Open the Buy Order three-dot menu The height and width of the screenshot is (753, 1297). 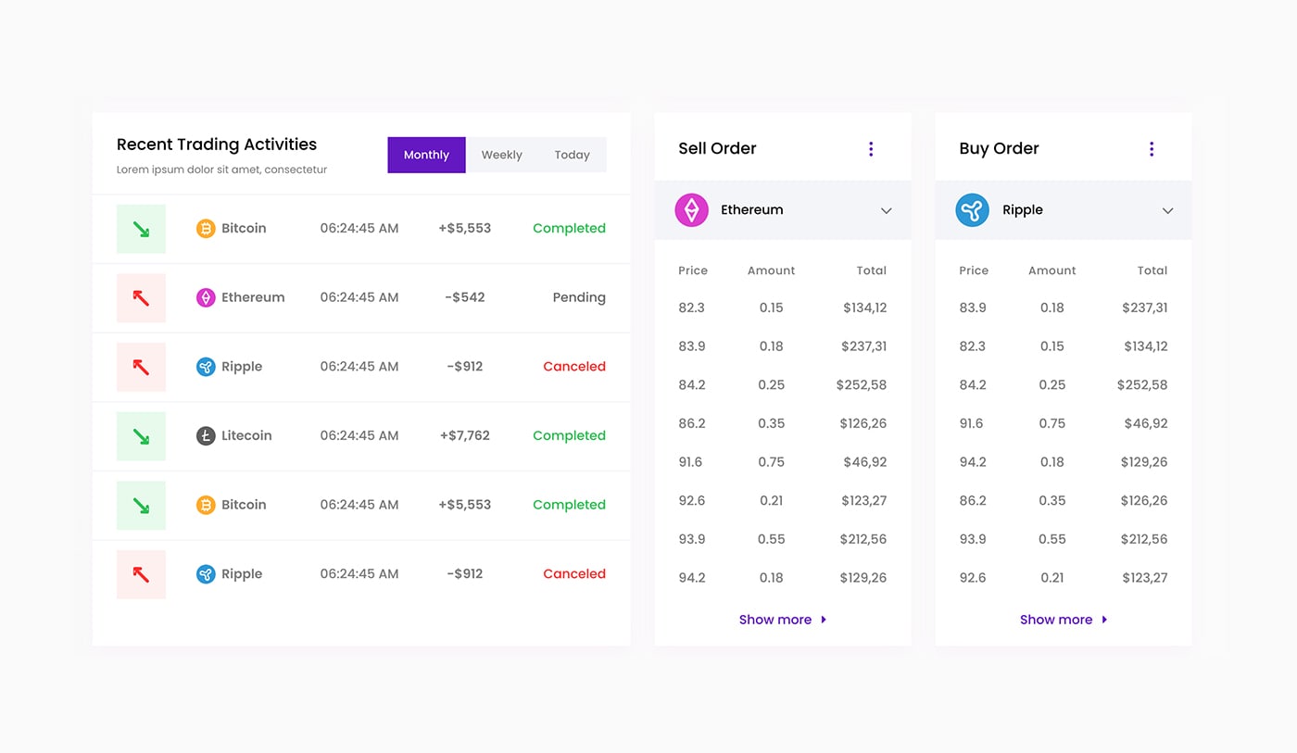[x=1151, y=149]
